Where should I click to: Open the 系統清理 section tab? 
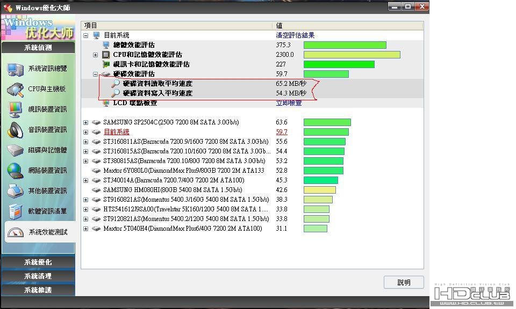[x=38, y=276]
